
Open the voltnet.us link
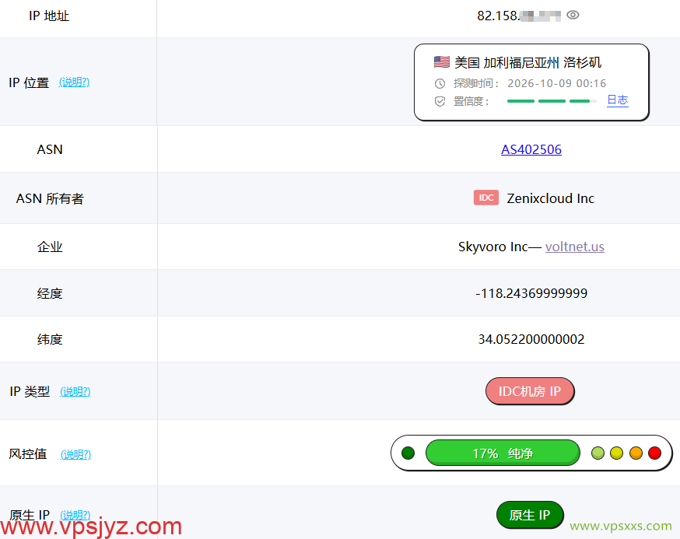(575, 247)
